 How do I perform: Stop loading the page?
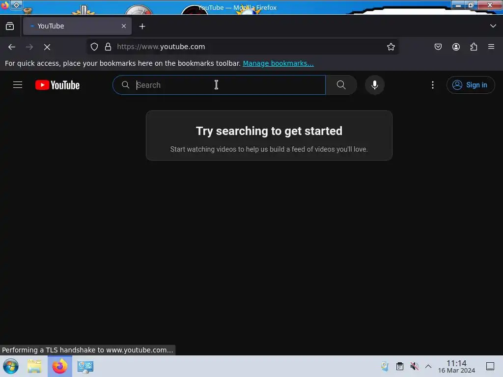47,47
